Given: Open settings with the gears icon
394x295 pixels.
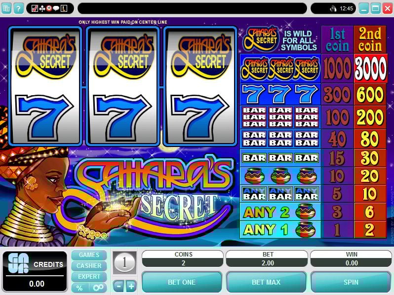Looking at the screenshot, I should (98, 288).
